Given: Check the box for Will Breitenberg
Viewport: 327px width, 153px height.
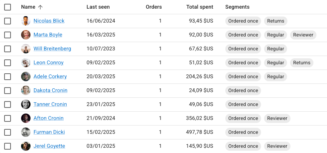Looking at the screenshot, I should point(8,49).
